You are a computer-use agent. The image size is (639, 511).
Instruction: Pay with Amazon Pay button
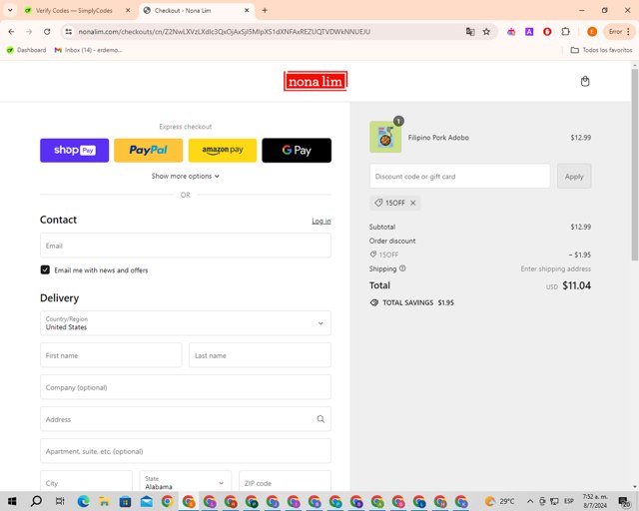click(223, 151)
